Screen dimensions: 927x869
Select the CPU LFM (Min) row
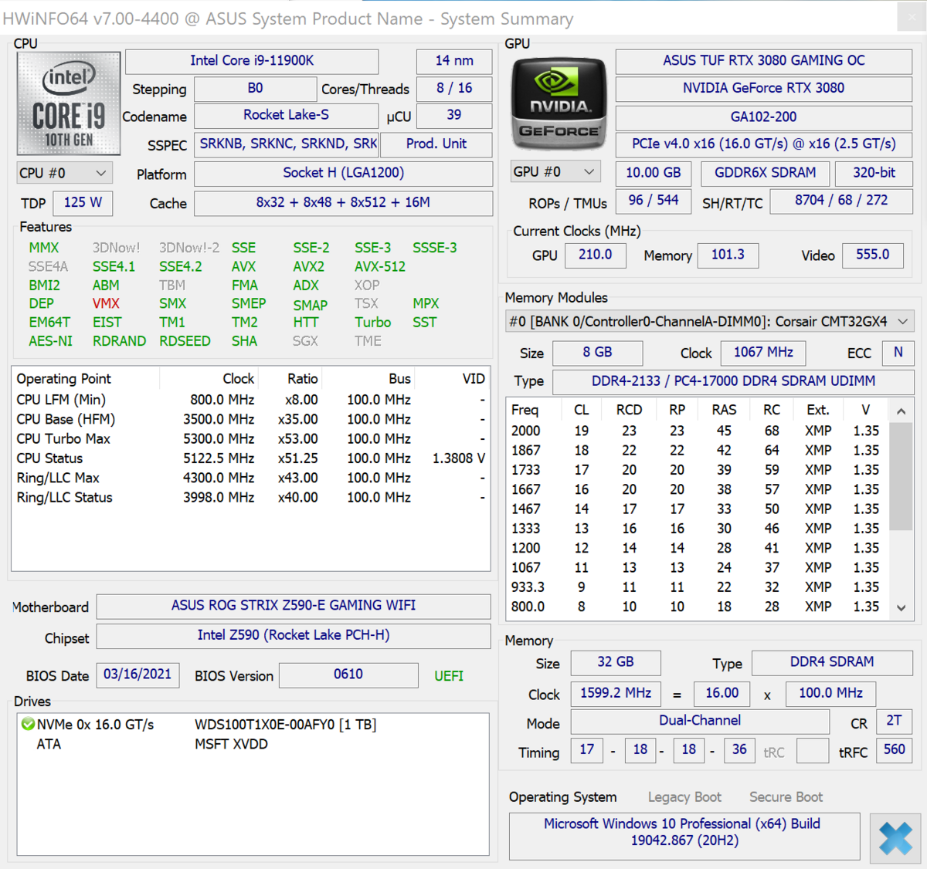[x=251, y=400]
